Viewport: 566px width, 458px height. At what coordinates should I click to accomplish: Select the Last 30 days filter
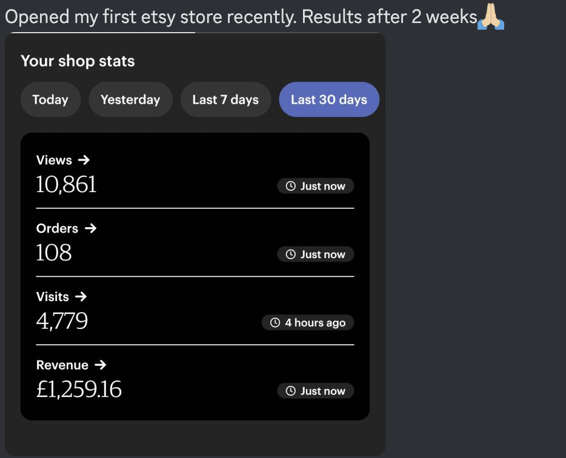pos(329,99)
